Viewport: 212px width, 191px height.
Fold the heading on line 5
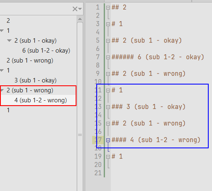[x=108, y=41]
